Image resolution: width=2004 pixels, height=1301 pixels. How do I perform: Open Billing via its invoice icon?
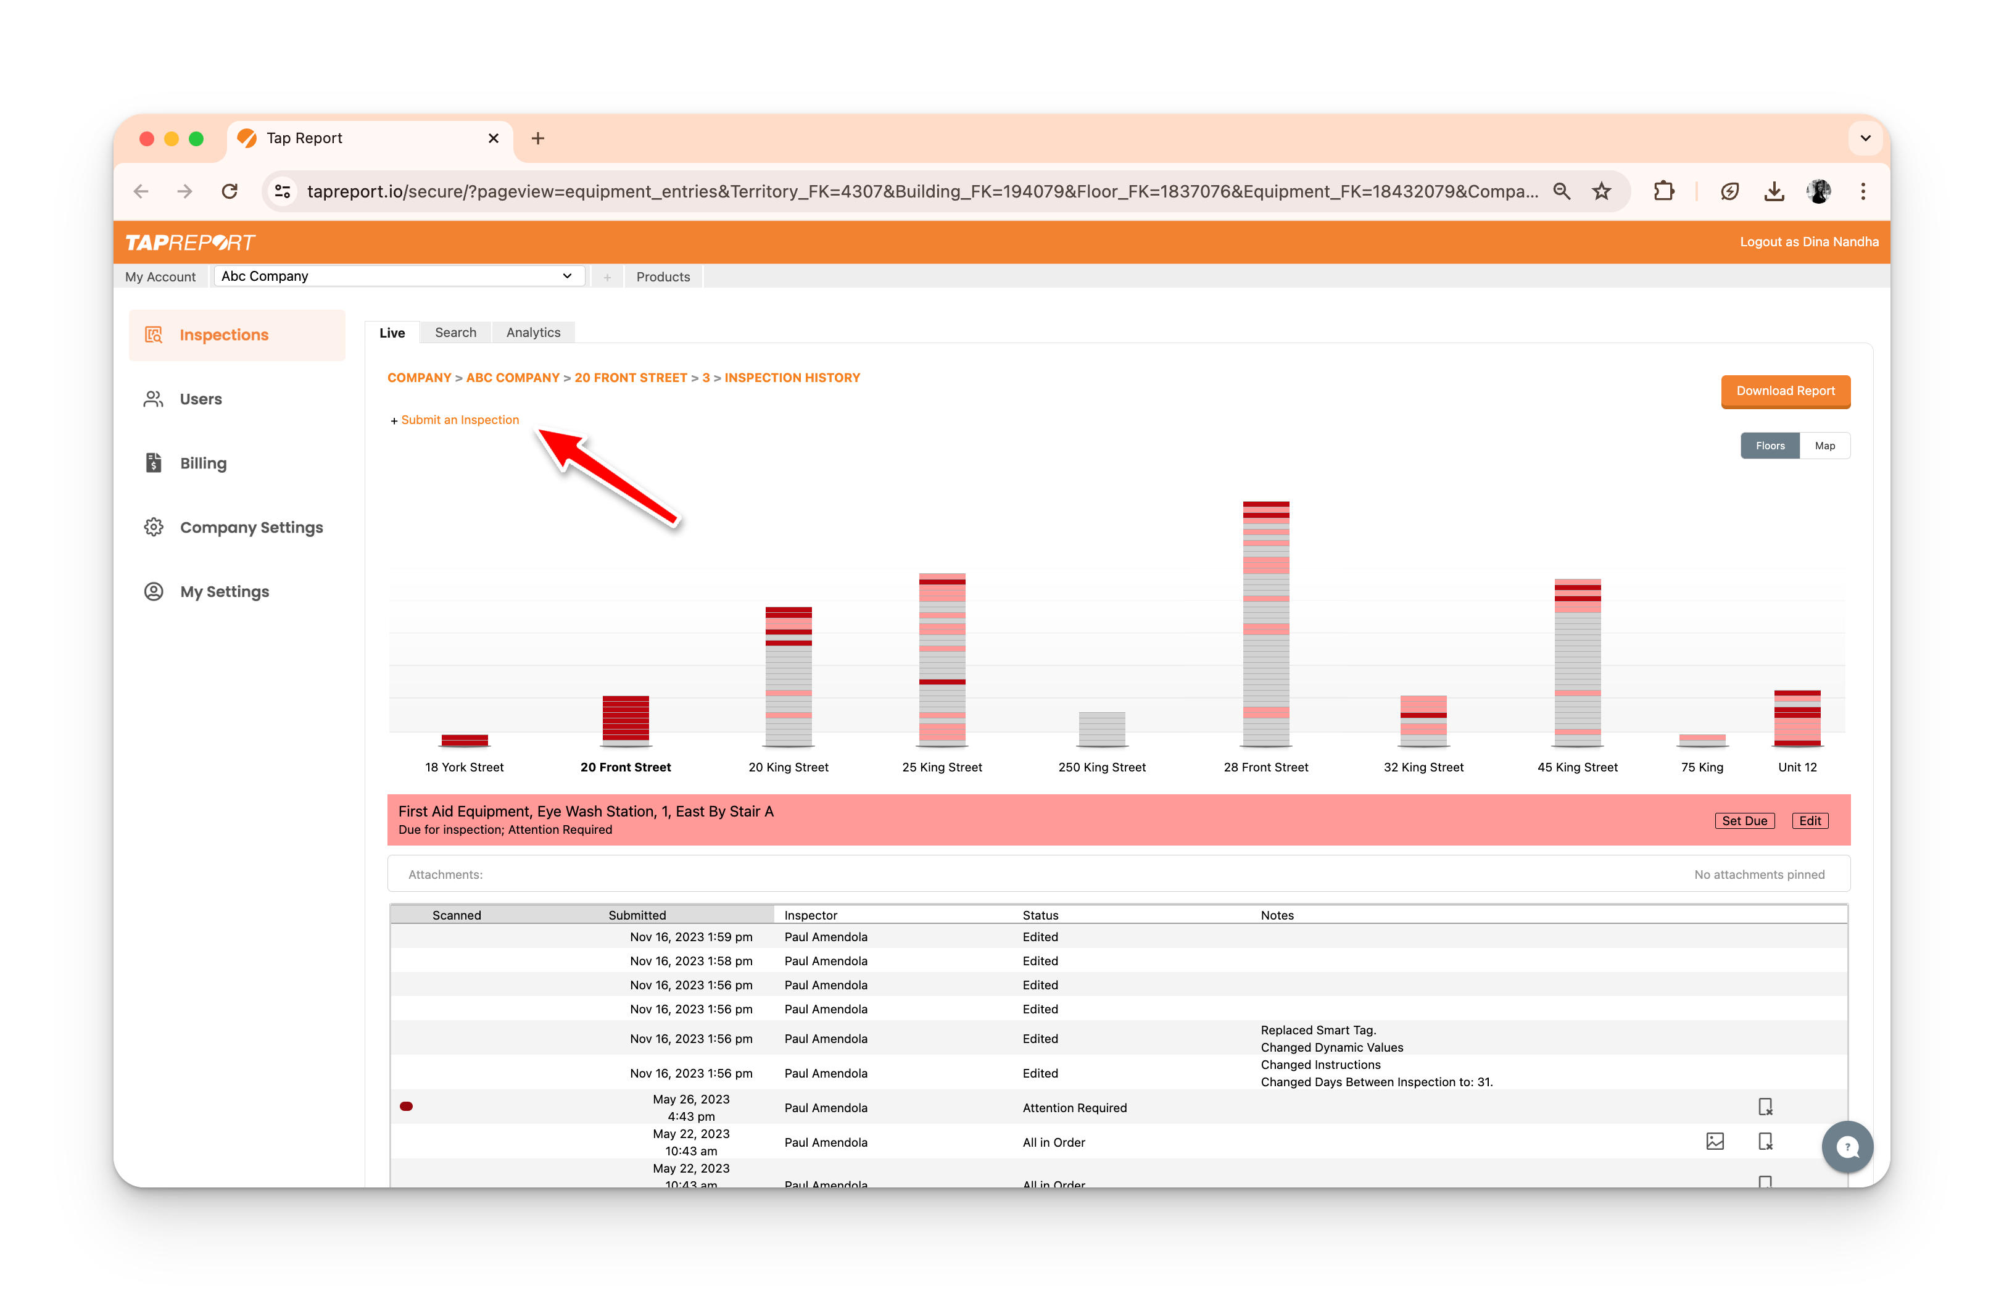pos(153,463)
